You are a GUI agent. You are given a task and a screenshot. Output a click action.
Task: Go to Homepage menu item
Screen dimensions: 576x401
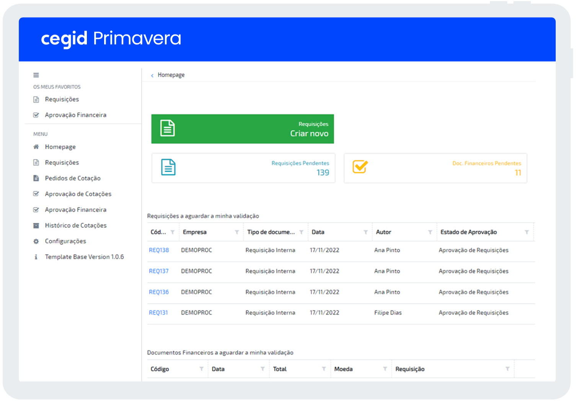click(60, 147)
